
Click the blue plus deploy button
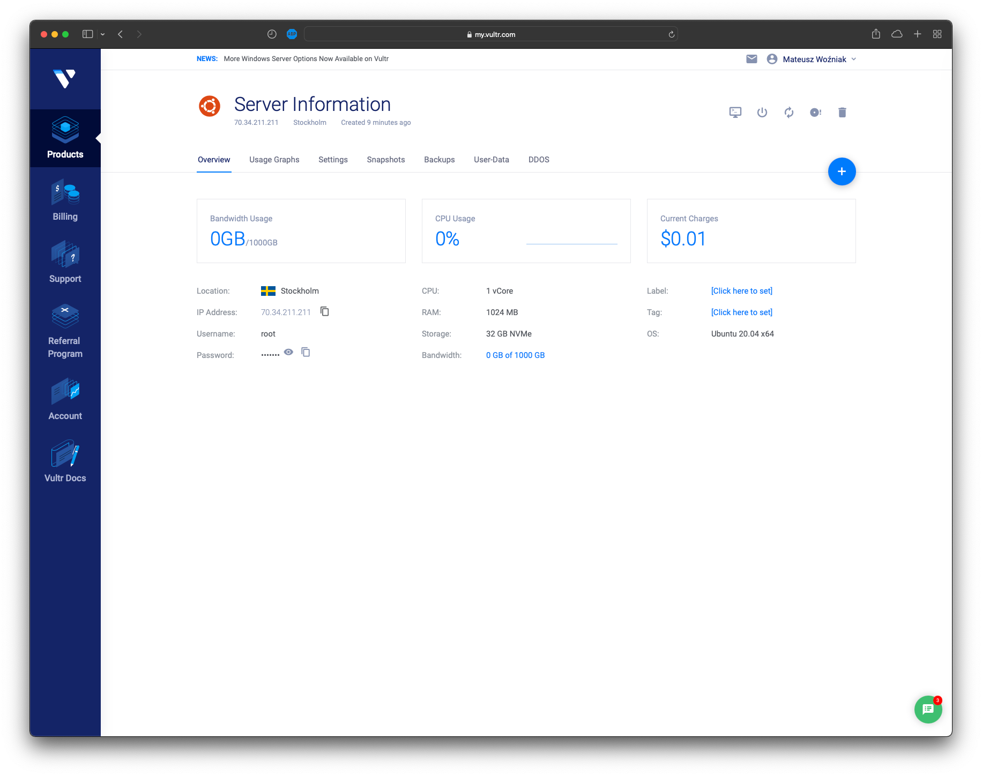pos(842,171)
